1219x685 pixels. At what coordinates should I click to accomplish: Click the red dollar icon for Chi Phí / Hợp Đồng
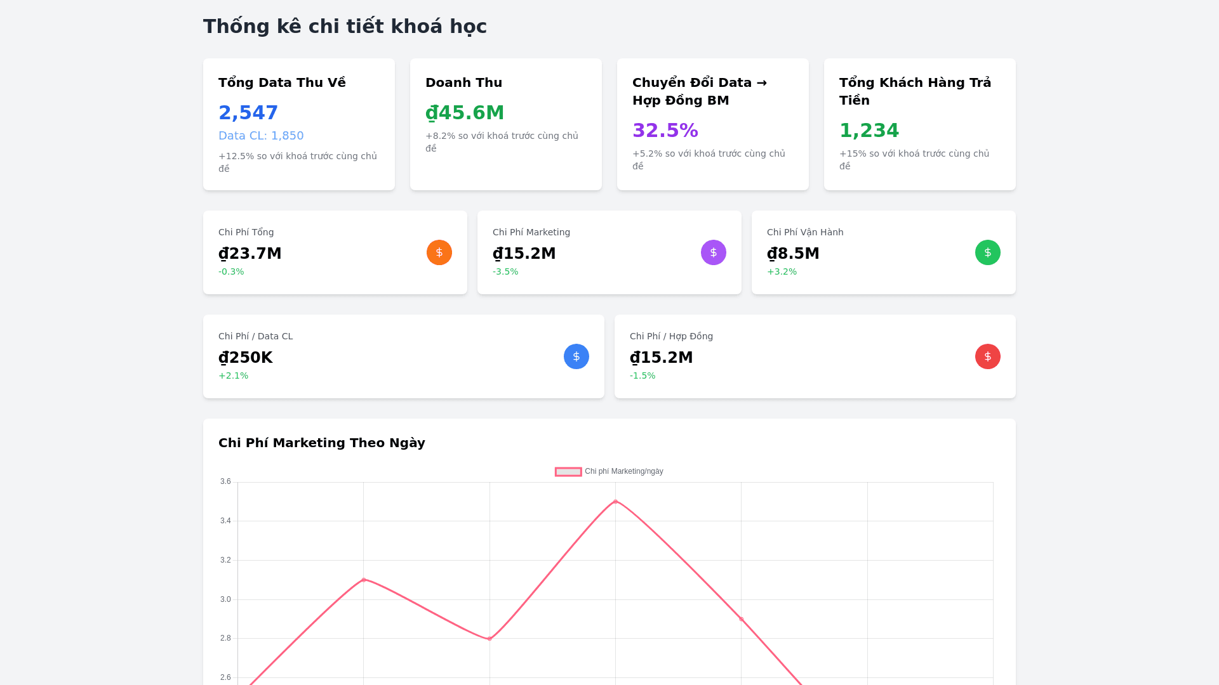[x=987, y=356]
